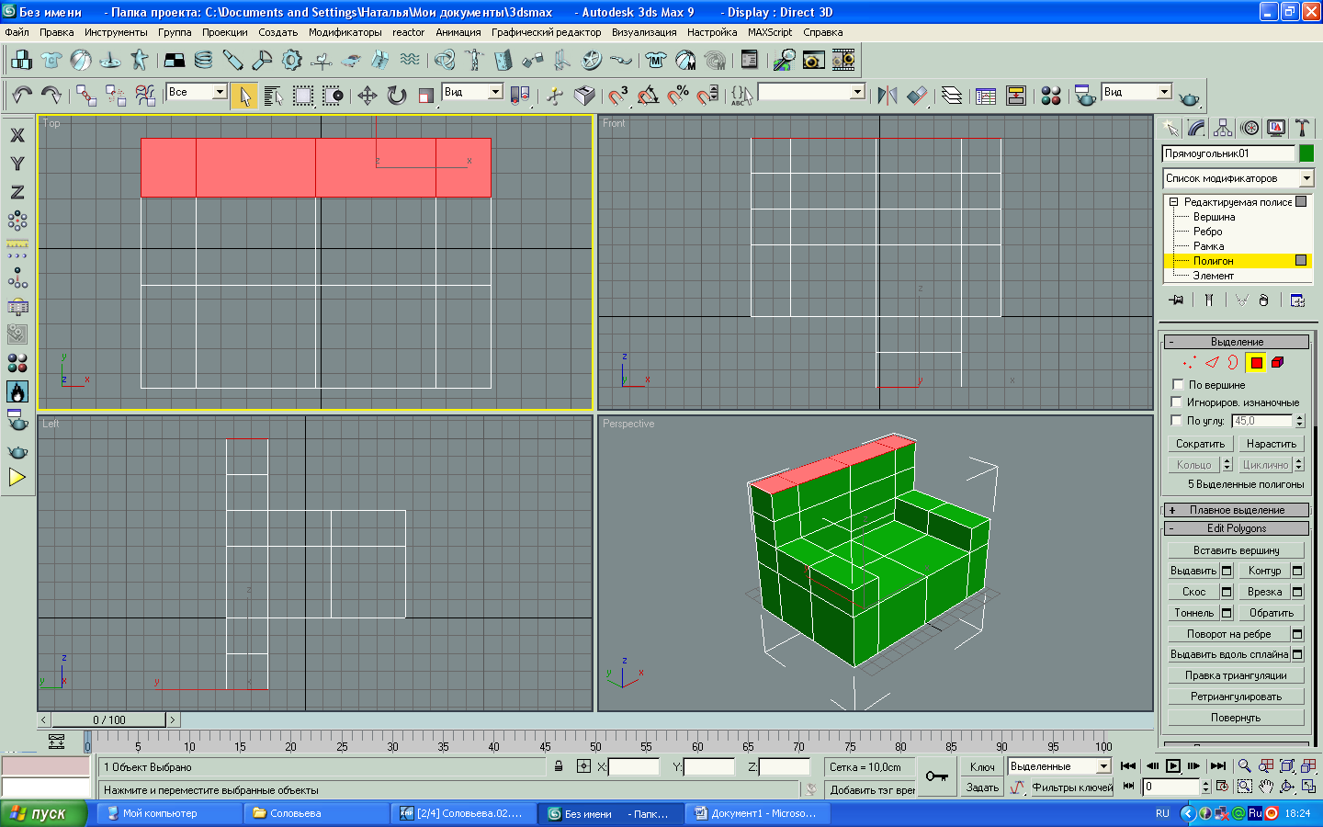The width and height of the screenshot is (1323, 827).
Task: Activate the Select Object arrow tool
Action: (243, 96)
